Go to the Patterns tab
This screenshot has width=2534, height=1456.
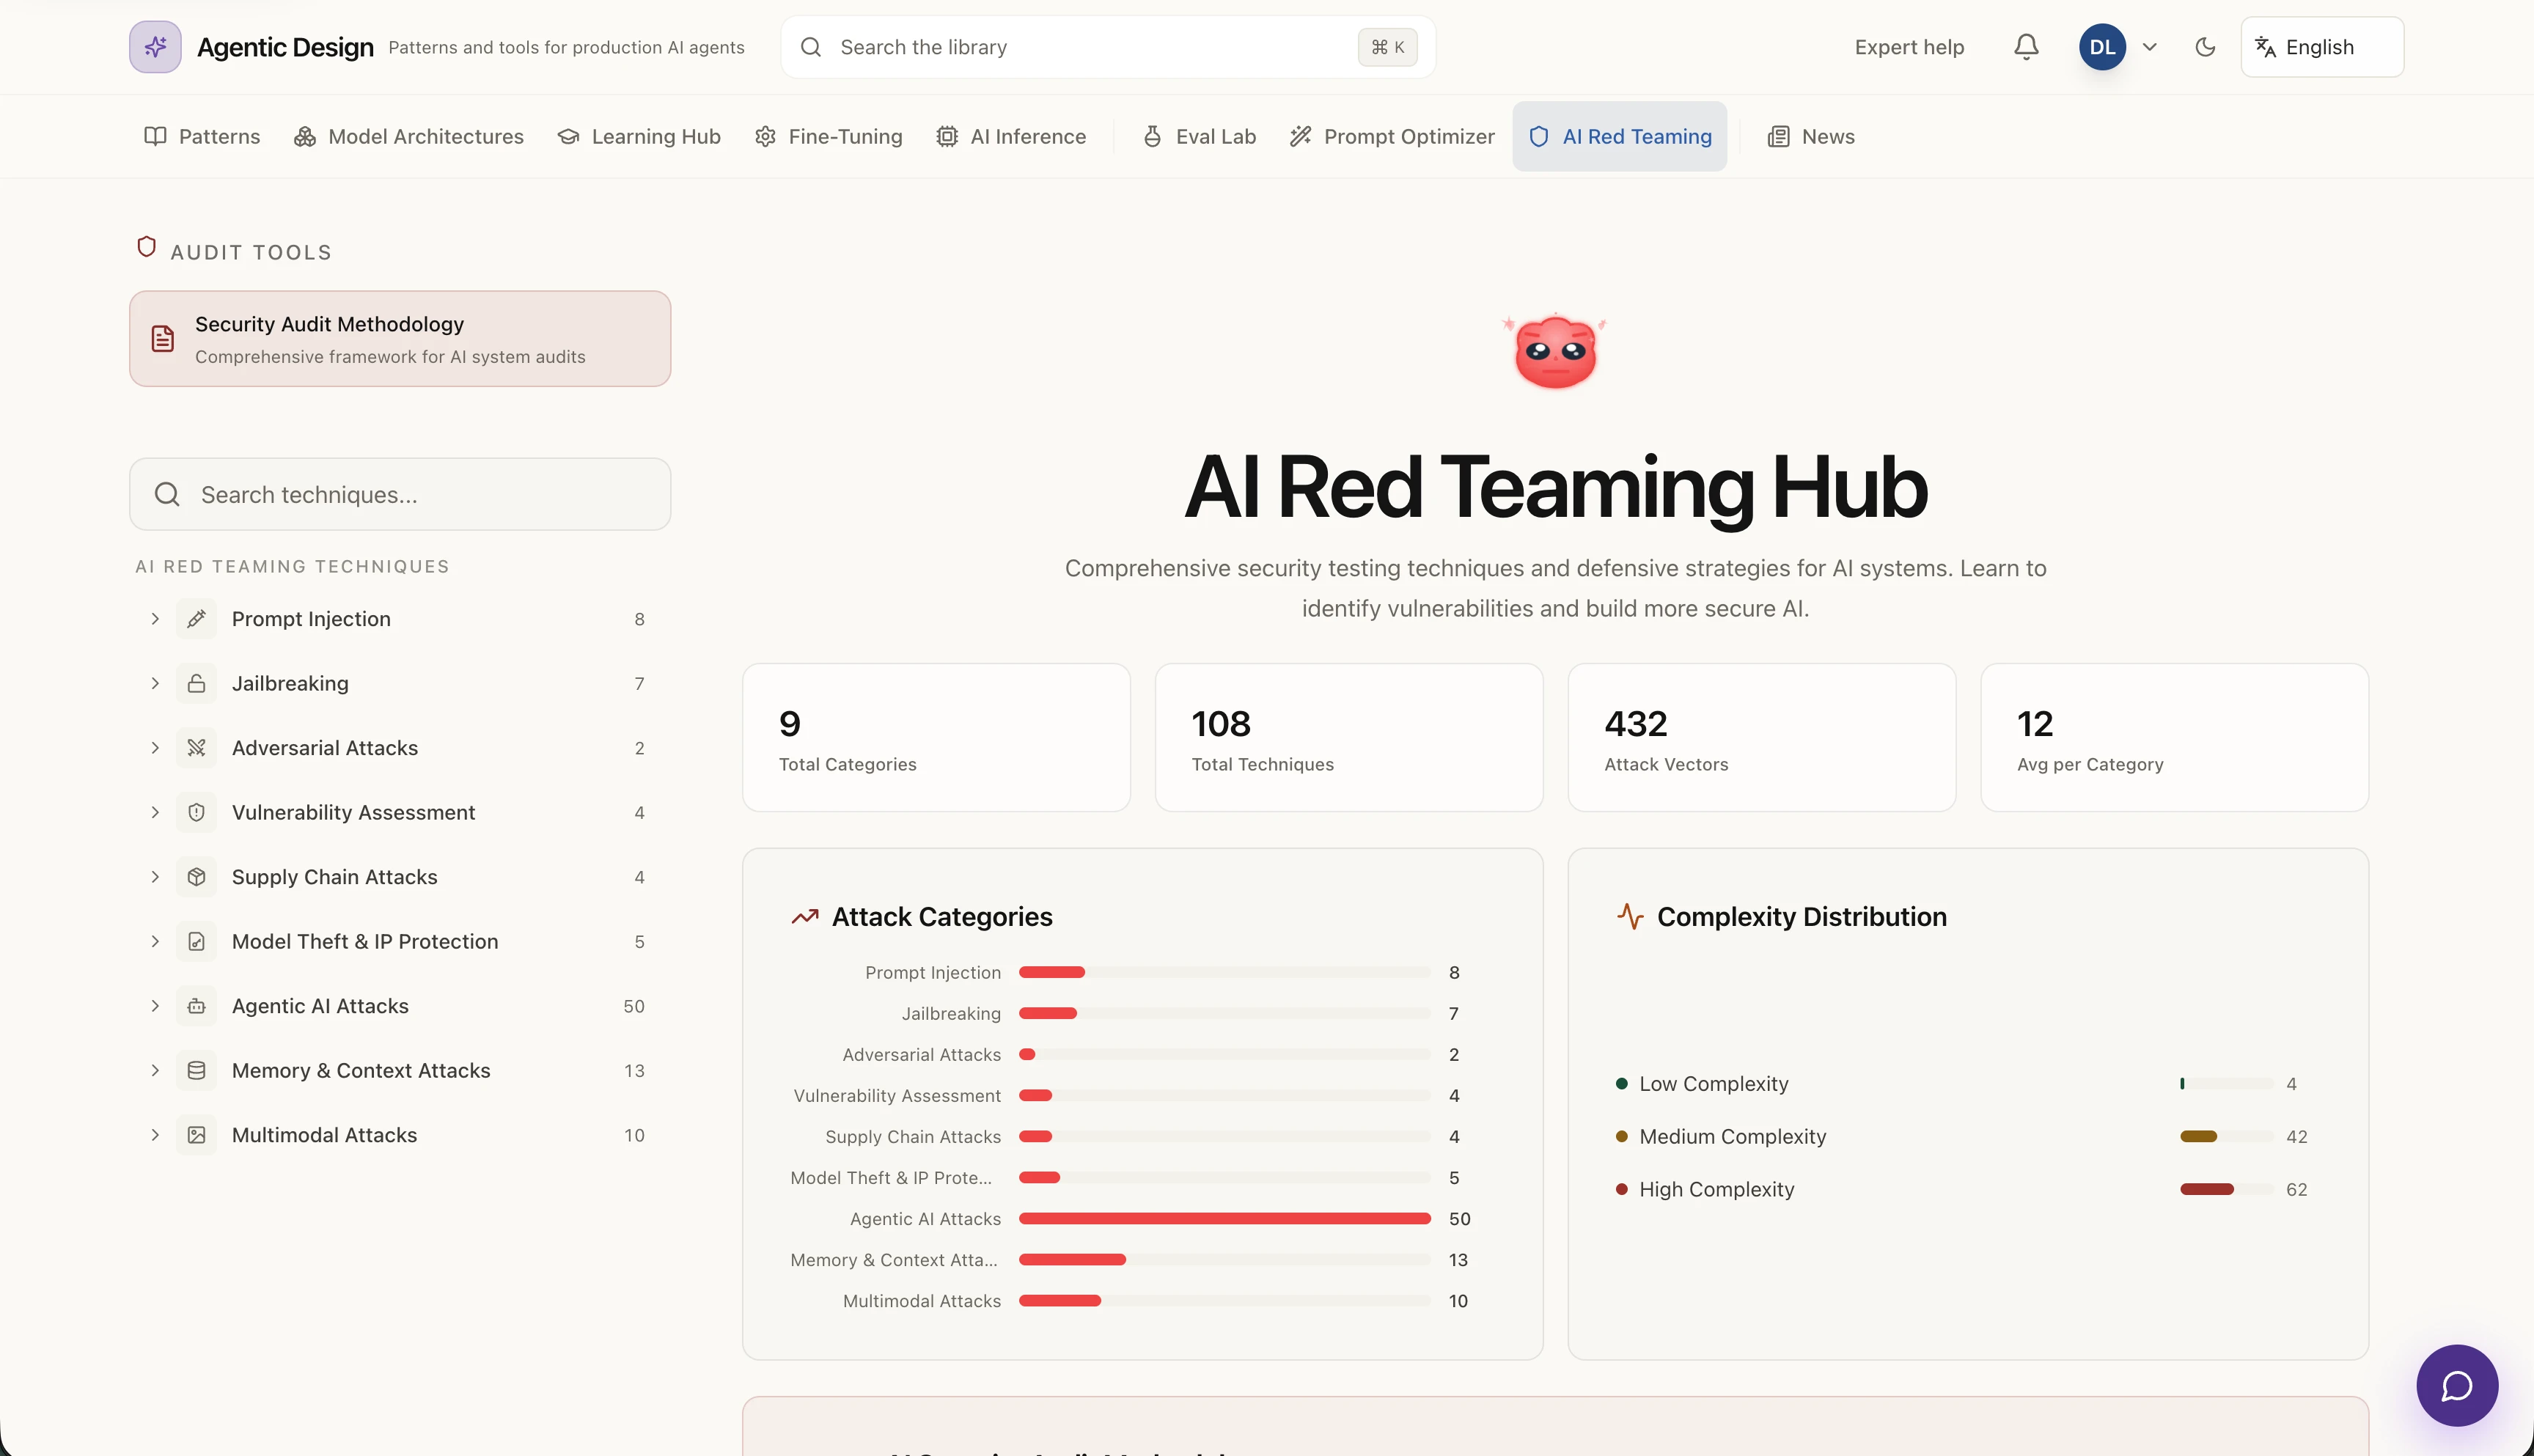(x=202, y=136)
